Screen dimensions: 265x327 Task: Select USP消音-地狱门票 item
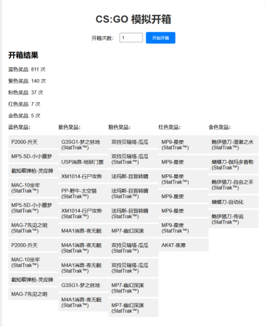(x=83, y=162)
